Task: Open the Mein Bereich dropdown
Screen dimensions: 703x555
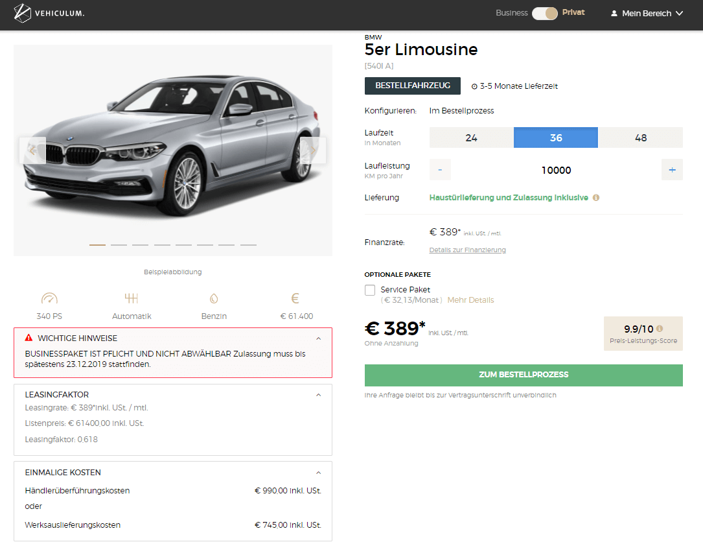Action: 647,14
